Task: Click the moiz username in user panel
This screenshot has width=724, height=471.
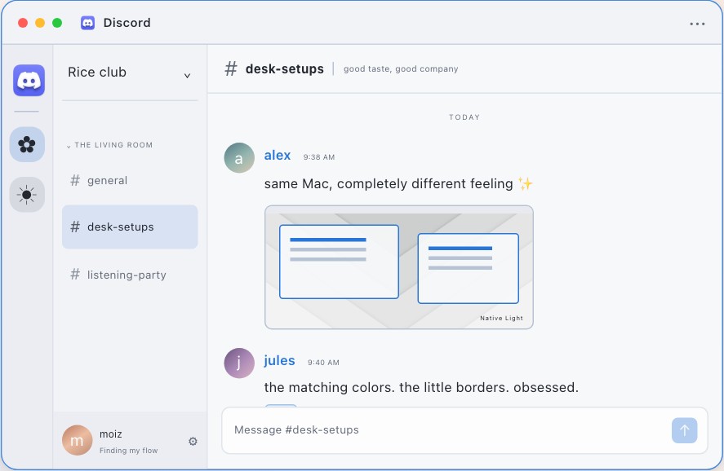Action: 111,434
